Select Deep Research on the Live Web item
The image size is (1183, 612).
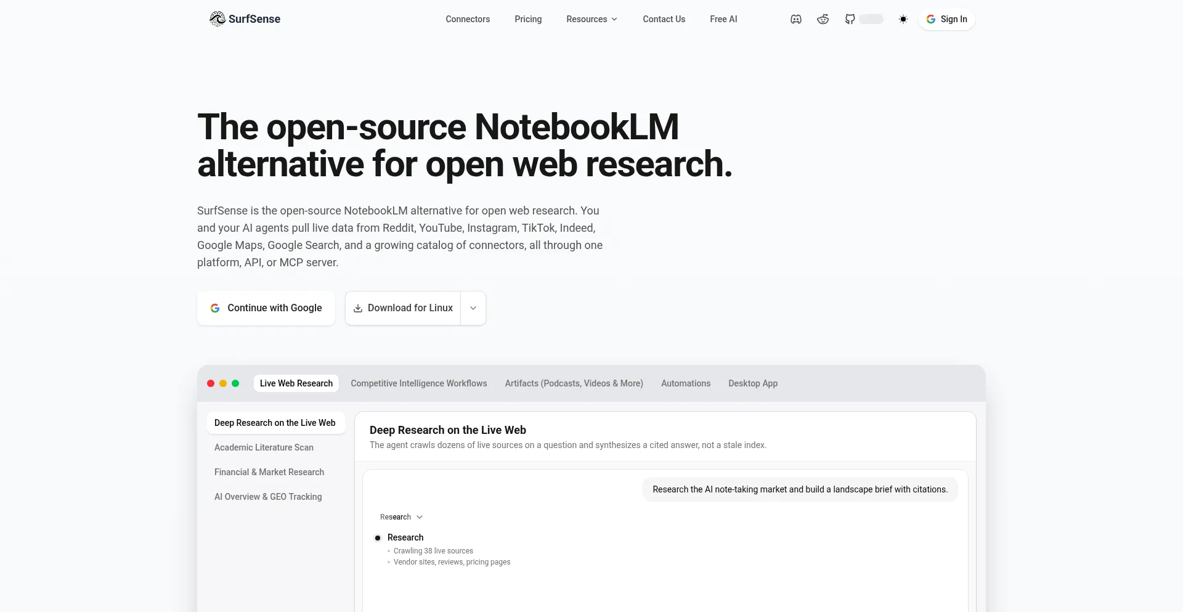(275, 423)
